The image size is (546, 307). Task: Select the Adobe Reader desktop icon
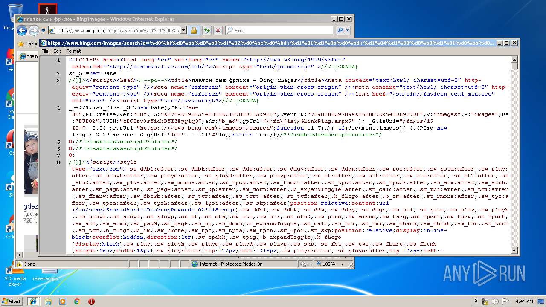click(x=47, y=9)
